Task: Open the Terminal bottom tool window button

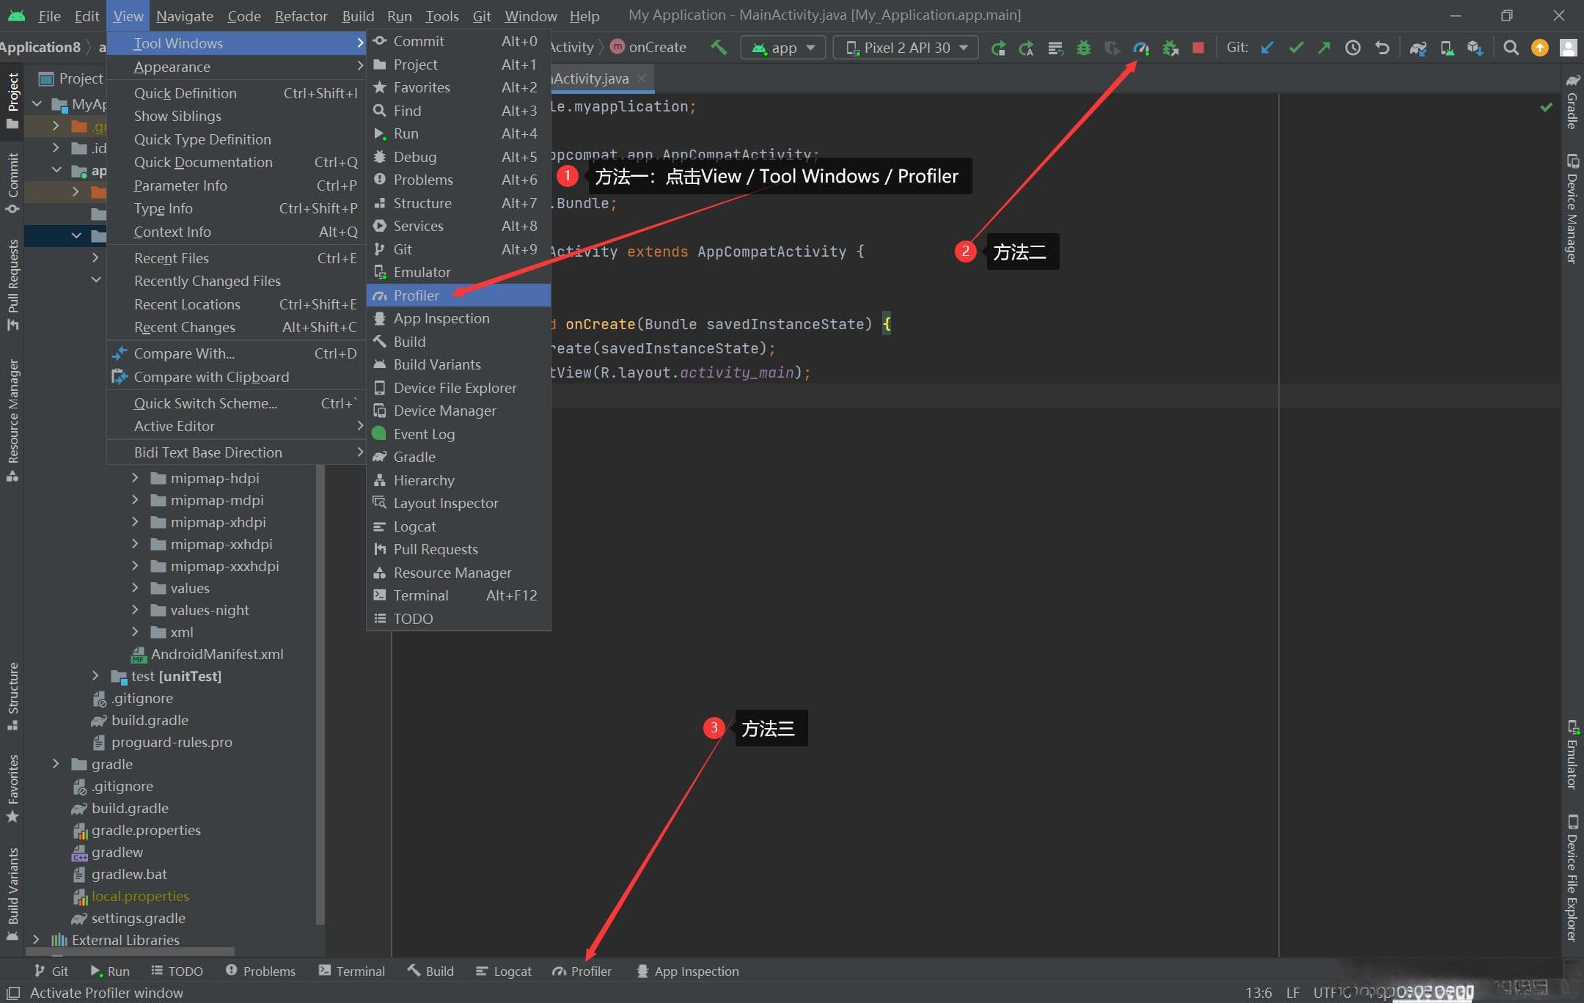Action: pyautogui.click(x=352, y=971)
